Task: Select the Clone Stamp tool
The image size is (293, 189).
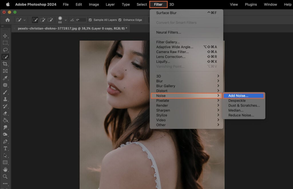Action: tap(6, 99)
